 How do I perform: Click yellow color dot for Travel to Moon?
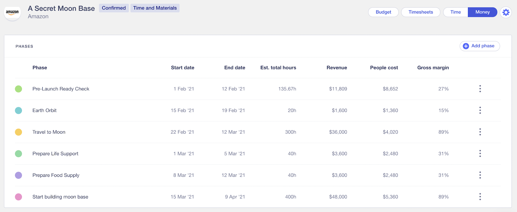[x=18, y=132]
